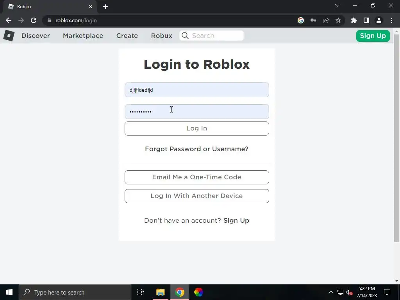Click the green Sign Up button
The height and width of the screenshot is (300, 400).
(373, 36)
